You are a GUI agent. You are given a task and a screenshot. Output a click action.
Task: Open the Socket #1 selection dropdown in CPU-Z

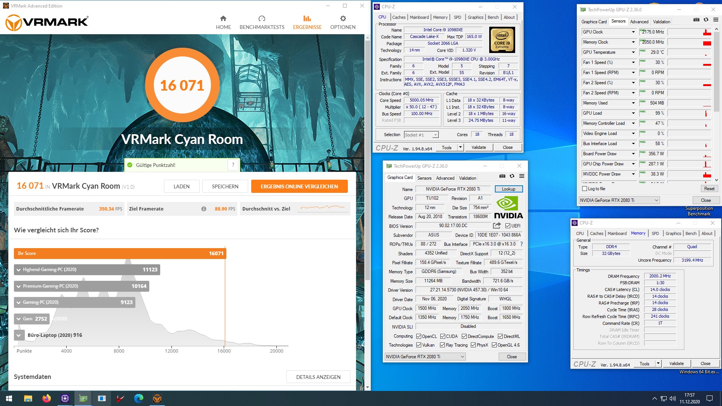[421, 135]
